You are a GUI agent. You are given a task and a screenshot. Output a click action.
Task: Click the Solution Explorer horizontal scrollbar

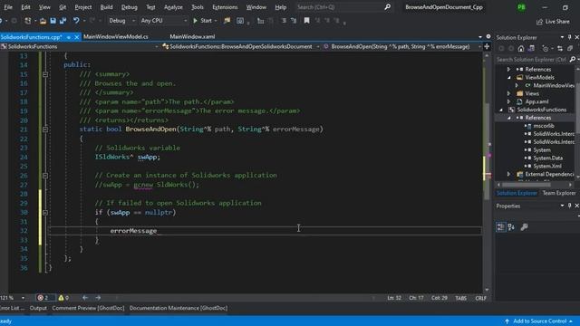[527, 185]
